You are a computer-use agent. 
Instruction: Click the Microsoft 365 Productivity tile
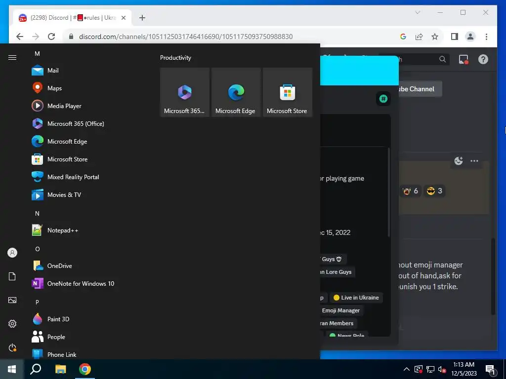(x=185, y=92)
